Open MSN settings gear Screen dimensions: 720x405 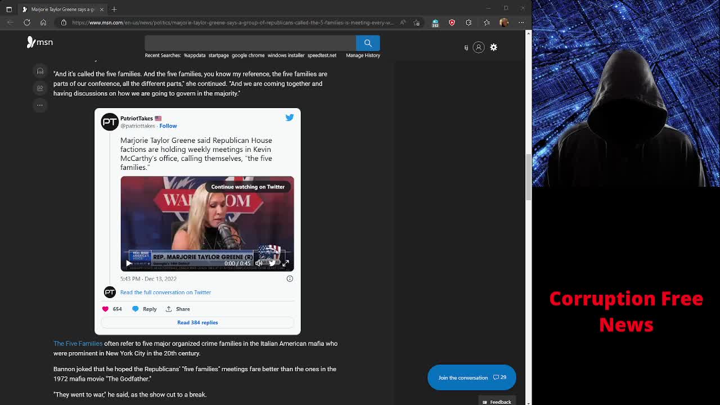point(493,47)
